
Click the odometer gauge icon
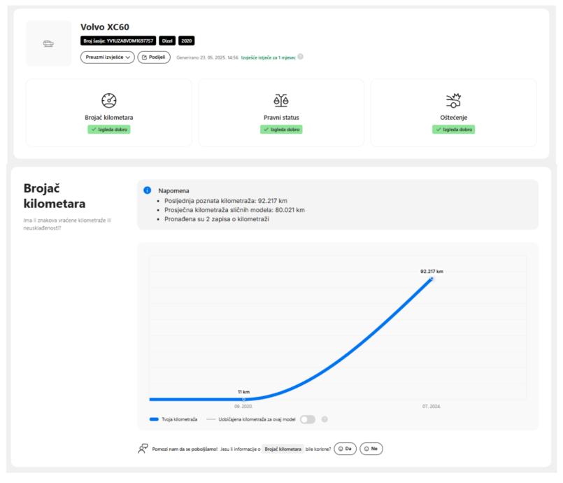pos(109,100)
